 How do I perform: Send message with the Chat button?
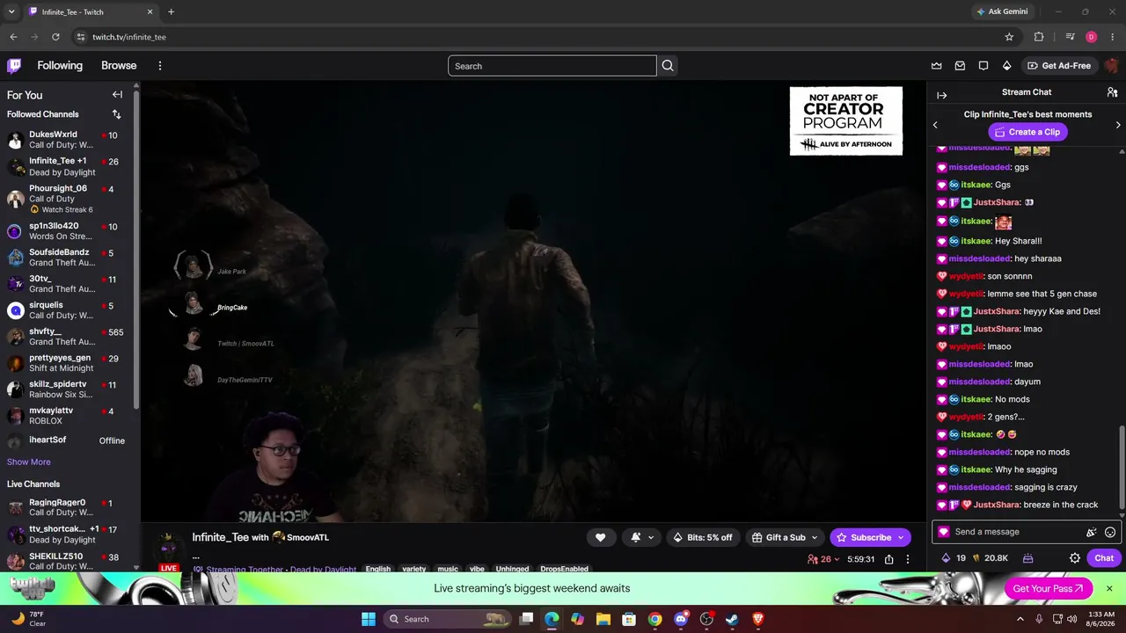coord(1104,558)
